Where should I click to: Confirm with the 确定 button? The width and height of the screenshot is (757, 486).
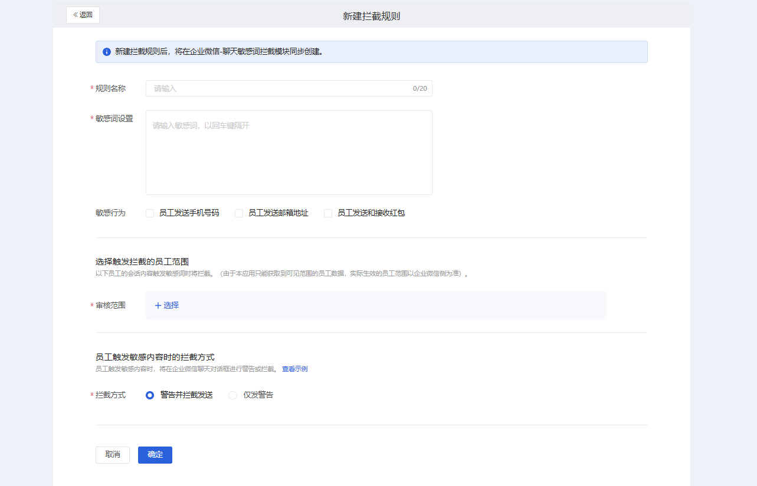pyautogui.click(x=155, y=455)
